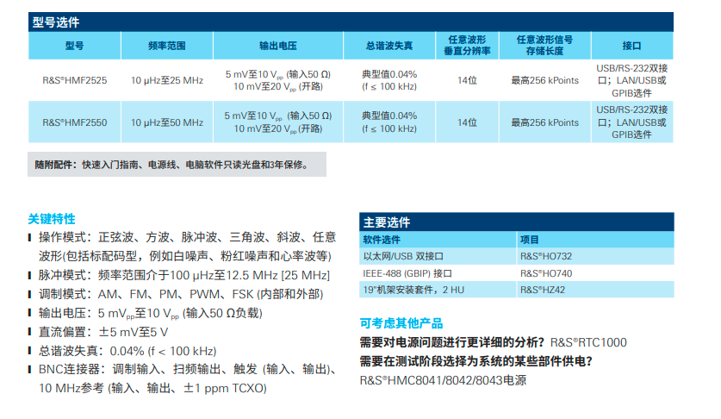Click the 关键特性 heading
The height and width of the screenshot is (419, 721).
coord(52,218)
